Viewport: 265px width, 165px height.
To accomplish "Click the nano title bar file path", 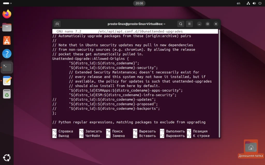I will coord(140,31).
